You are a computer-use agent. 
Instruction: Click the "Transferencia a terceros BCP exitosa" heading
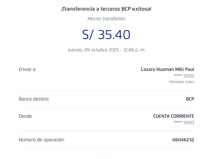[x=106, y=9]
